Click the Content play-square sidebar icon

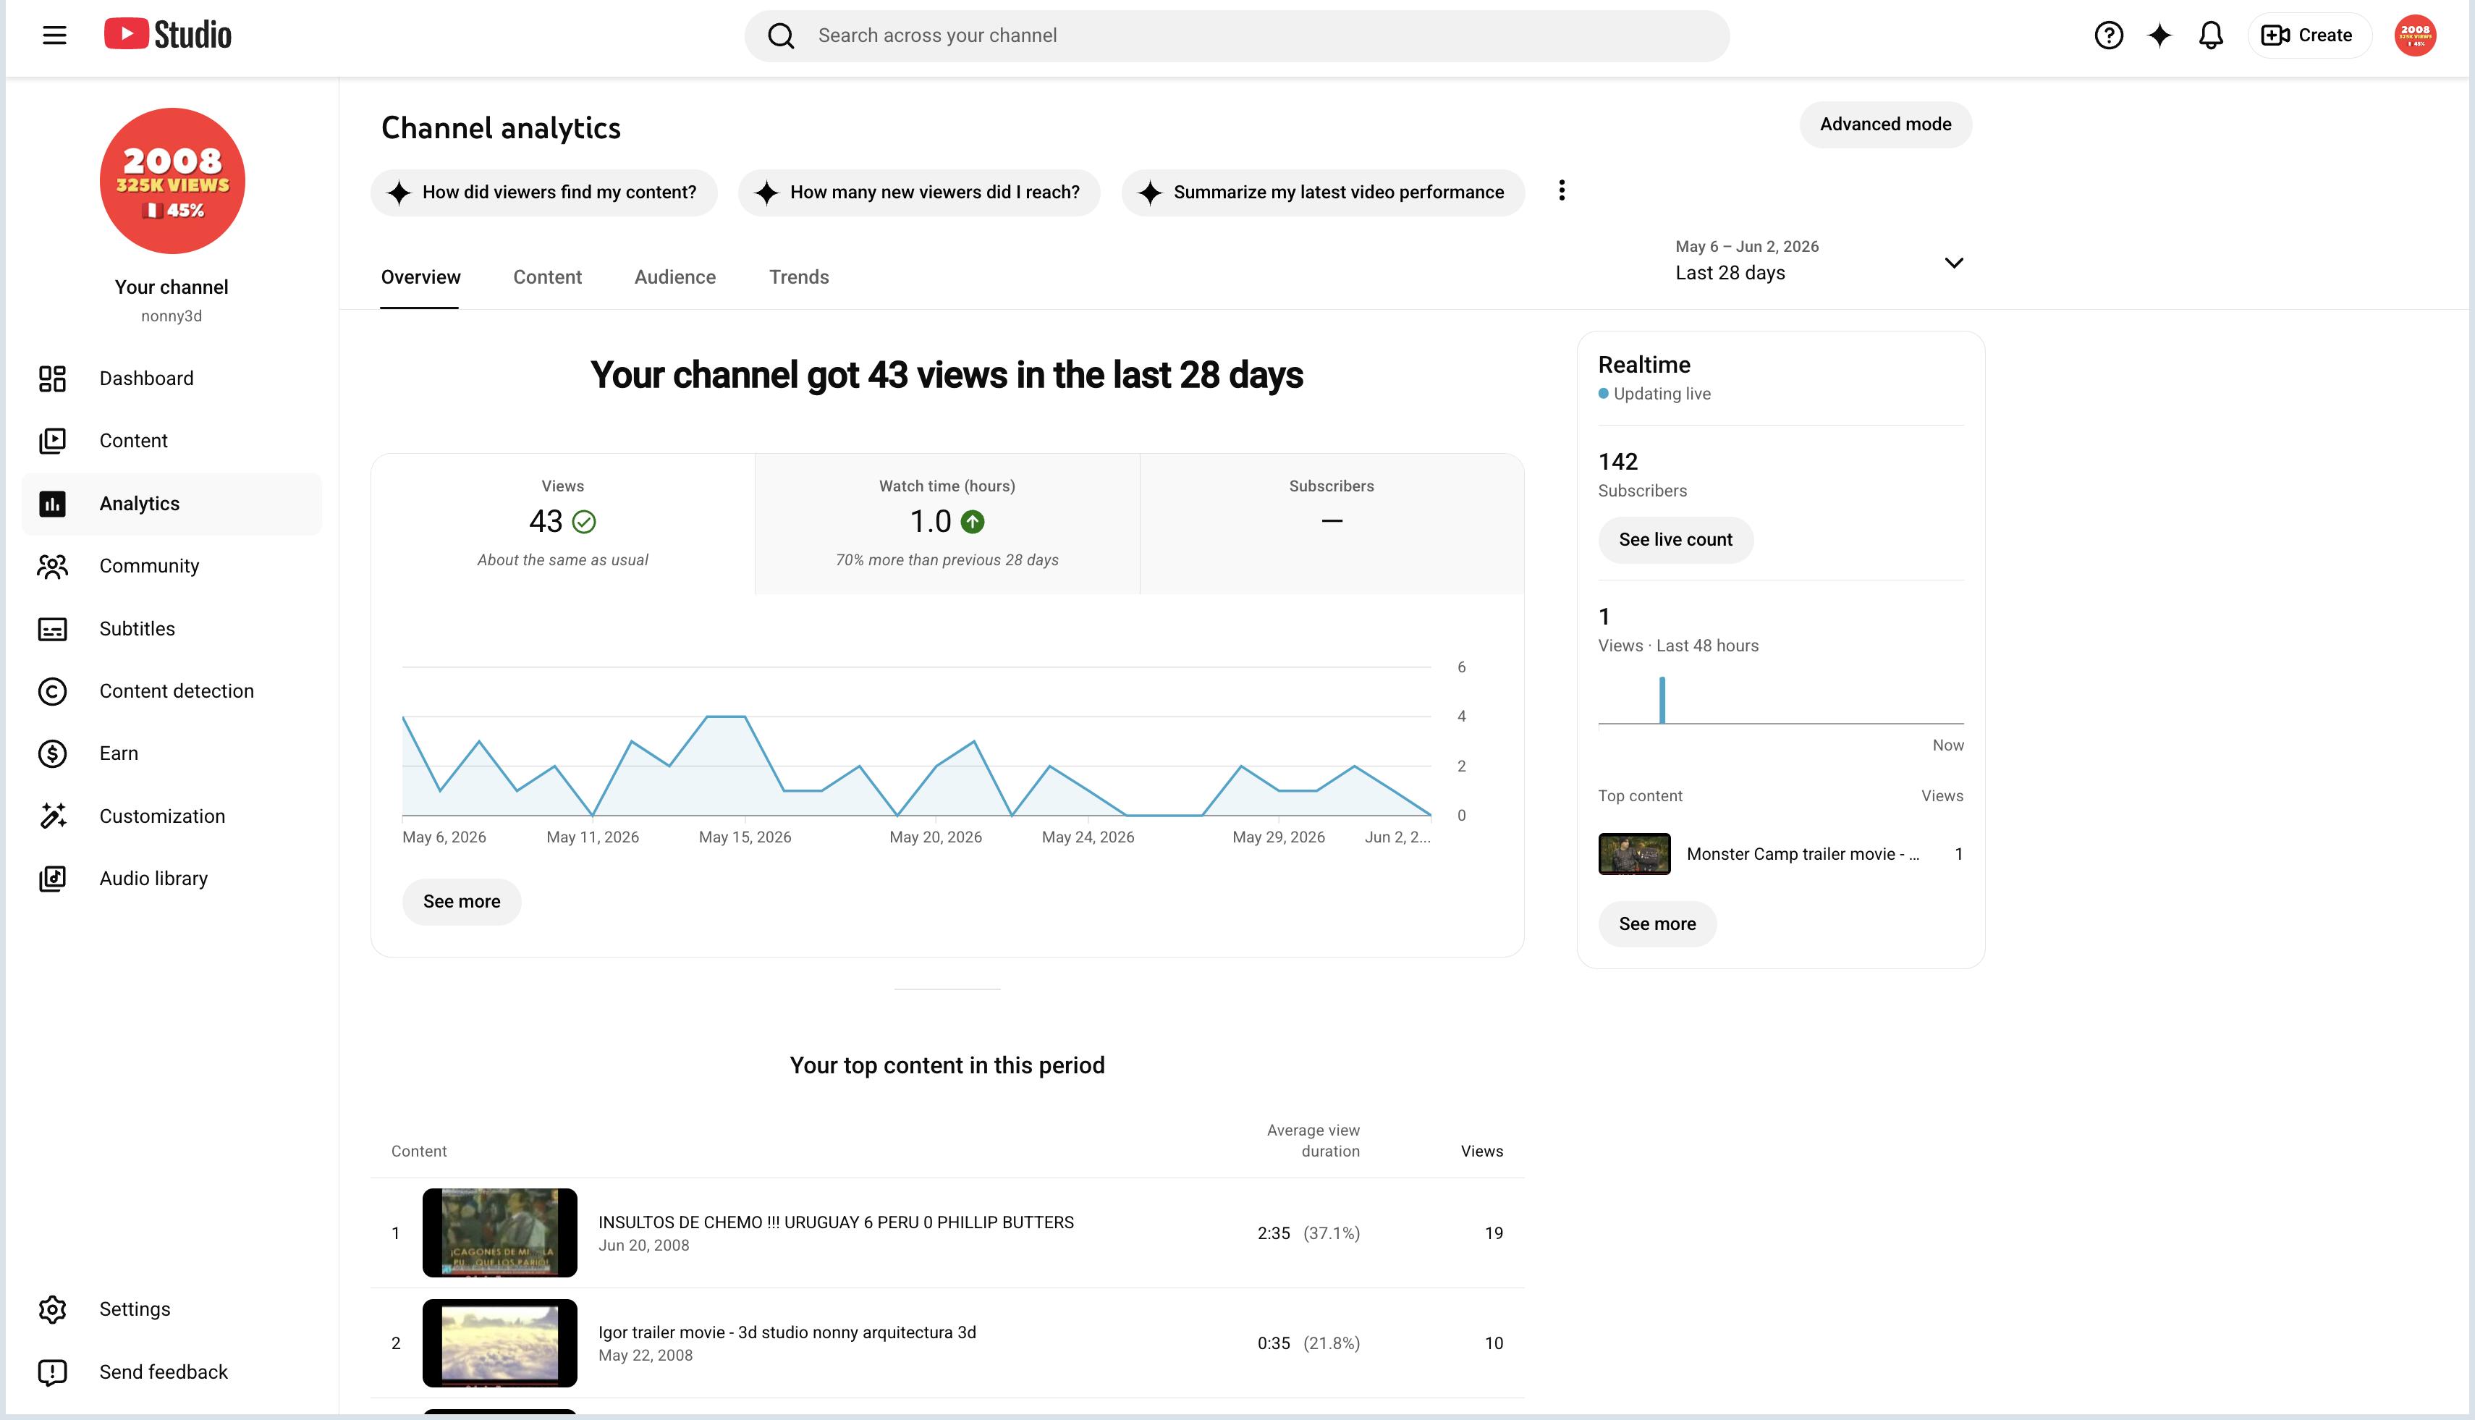click(x=53, y=441)
